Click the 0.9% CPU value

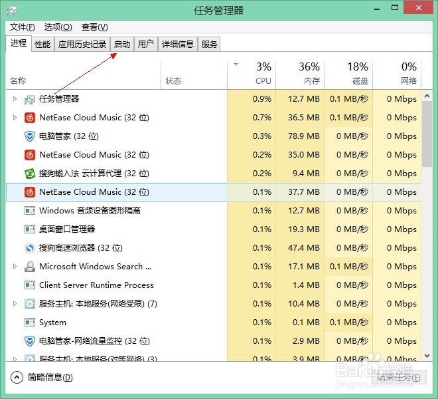262,99
